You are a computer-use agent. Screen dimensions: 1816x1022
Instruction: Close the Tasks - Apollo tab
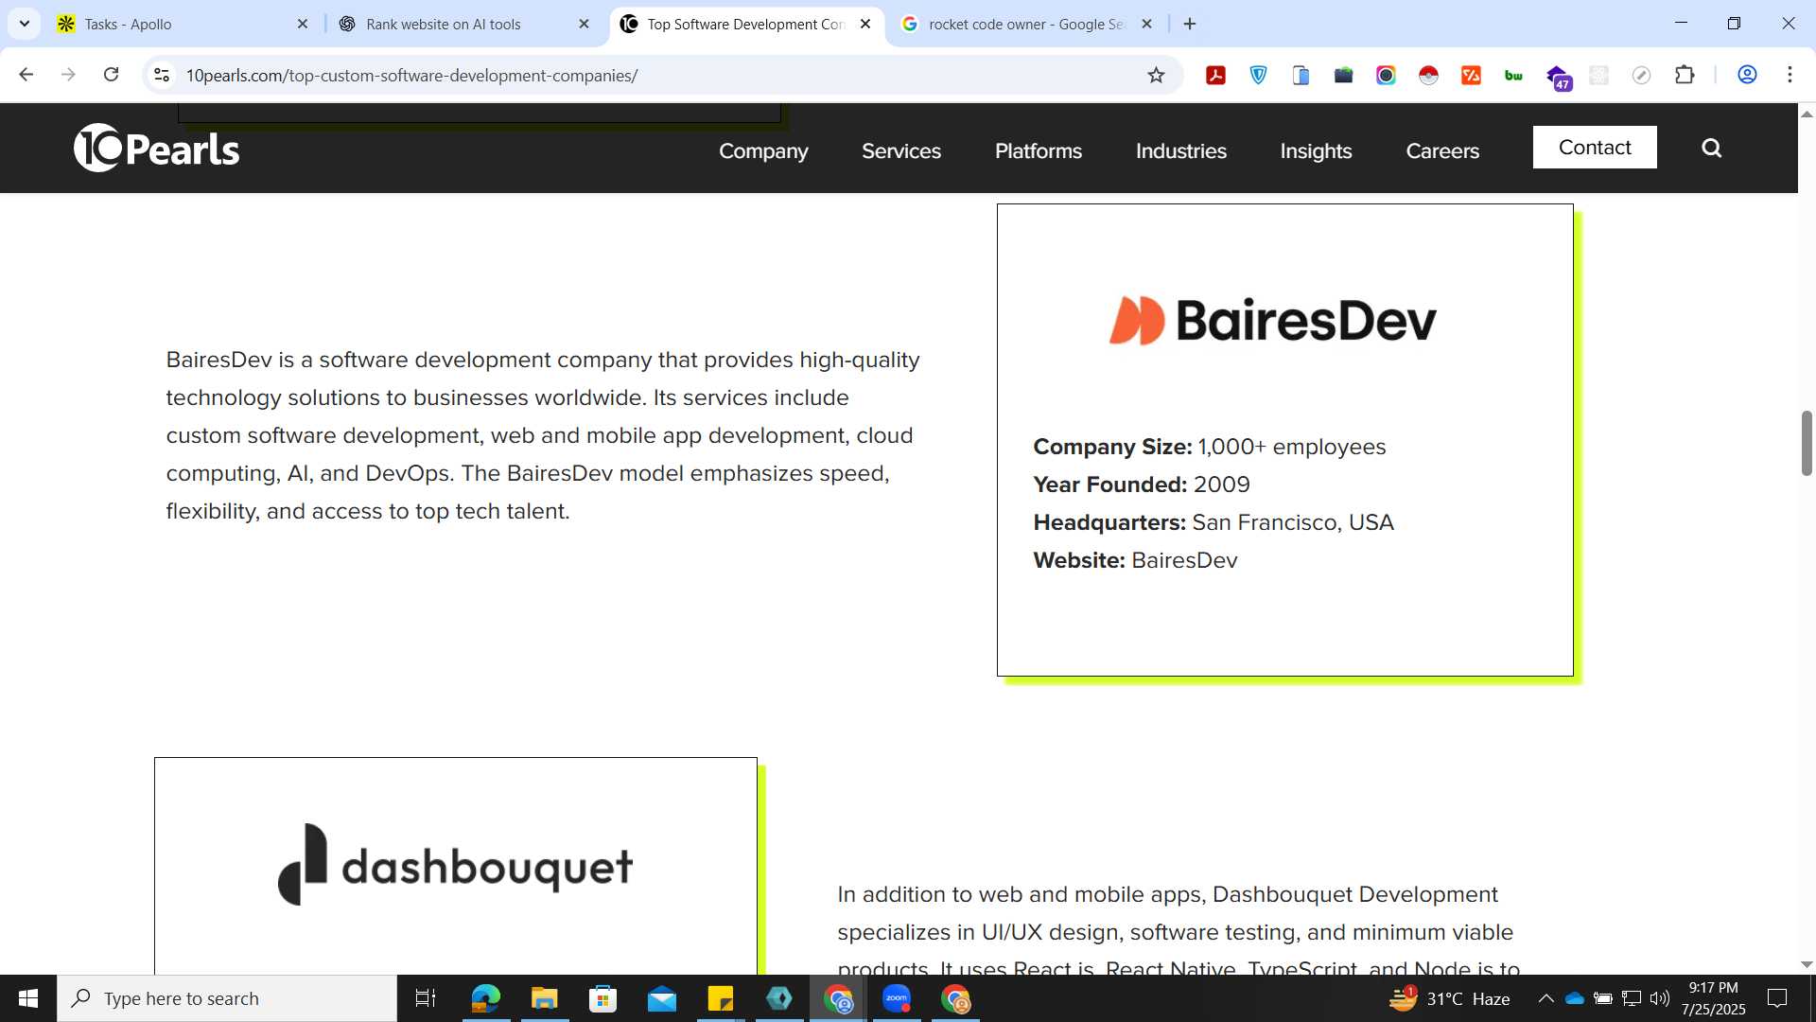pos(303,24)
